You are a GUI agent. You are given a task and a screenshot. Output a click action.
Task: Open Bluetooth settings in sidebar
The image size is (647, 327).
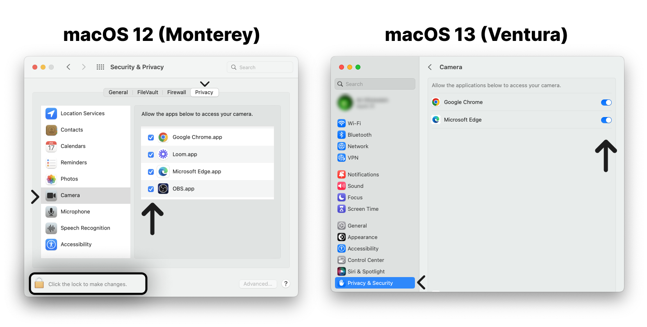click(x=359, y=135)
